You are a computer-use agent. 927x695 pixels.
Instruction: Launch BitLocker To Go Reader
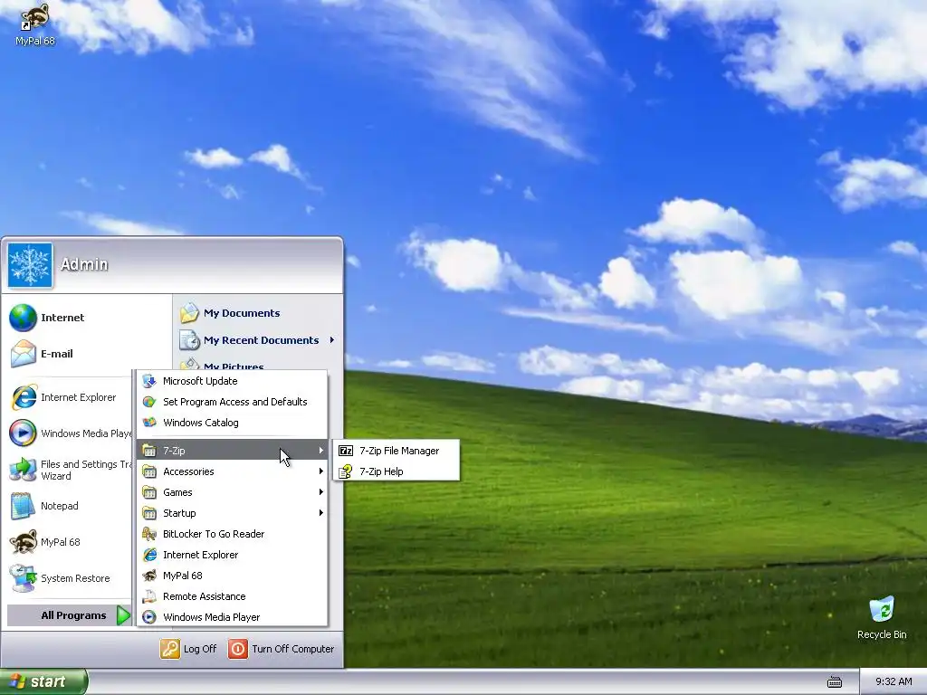[x=232, y=534]
